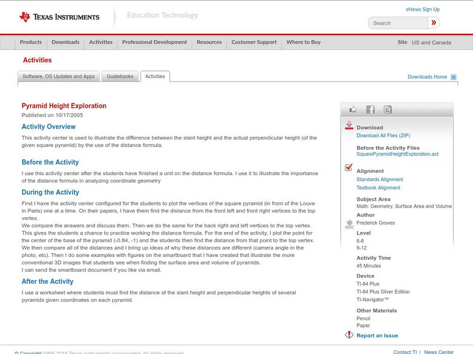Share via the Twitter icon
Screen dimensions: 473x354
(387, 110)
